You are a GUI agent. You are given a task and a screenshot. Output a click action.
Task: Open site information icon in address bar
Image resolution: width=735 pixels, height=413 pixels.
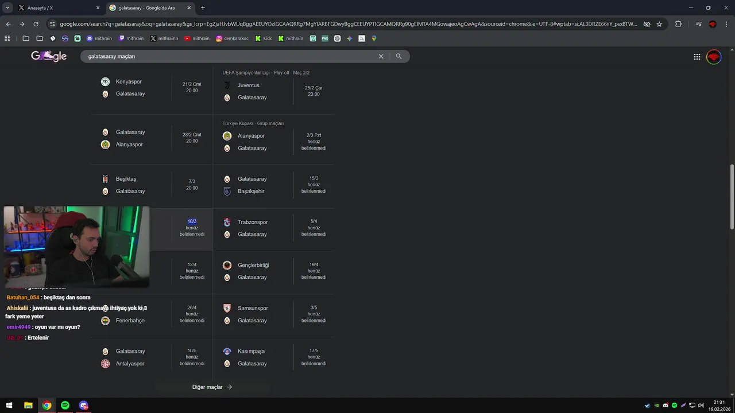click(x=53, y=24)
